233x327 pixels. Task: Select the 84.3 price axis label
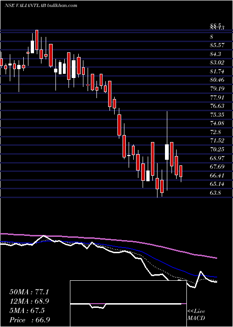pos(216,54)
